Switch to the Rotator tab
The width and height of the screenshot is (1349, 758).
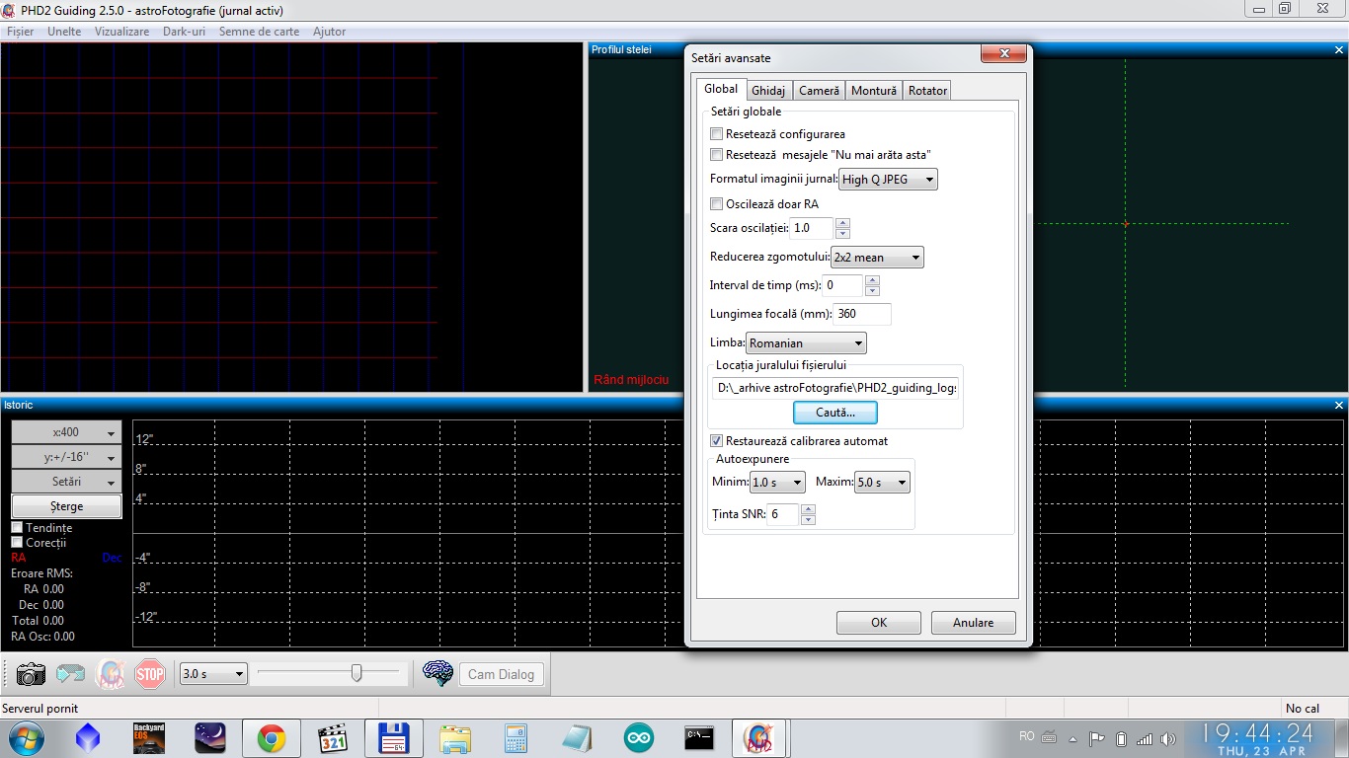(x=927, y=91)
